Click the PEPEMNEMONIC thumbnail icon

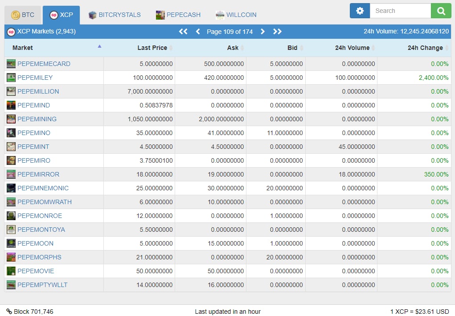pyautogui.click(x=11, y=188)
